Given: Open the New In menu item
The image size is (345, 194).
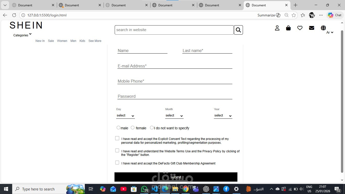Looking at the screenshot, I should 40,41.
